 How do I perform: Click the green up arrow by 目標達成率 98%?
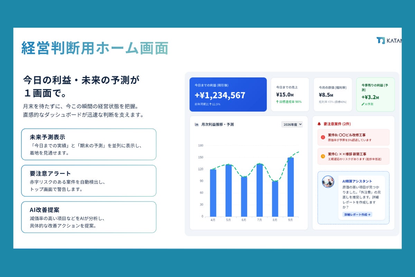(277, 102)
